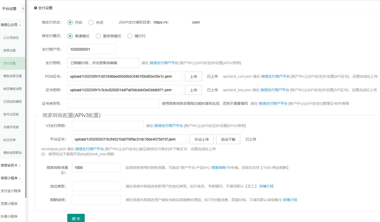The height and width of the screenshot is (222, 380).
Task: Expand the 微信公众号 sidebar section
Action: click(x=10, y=25)
